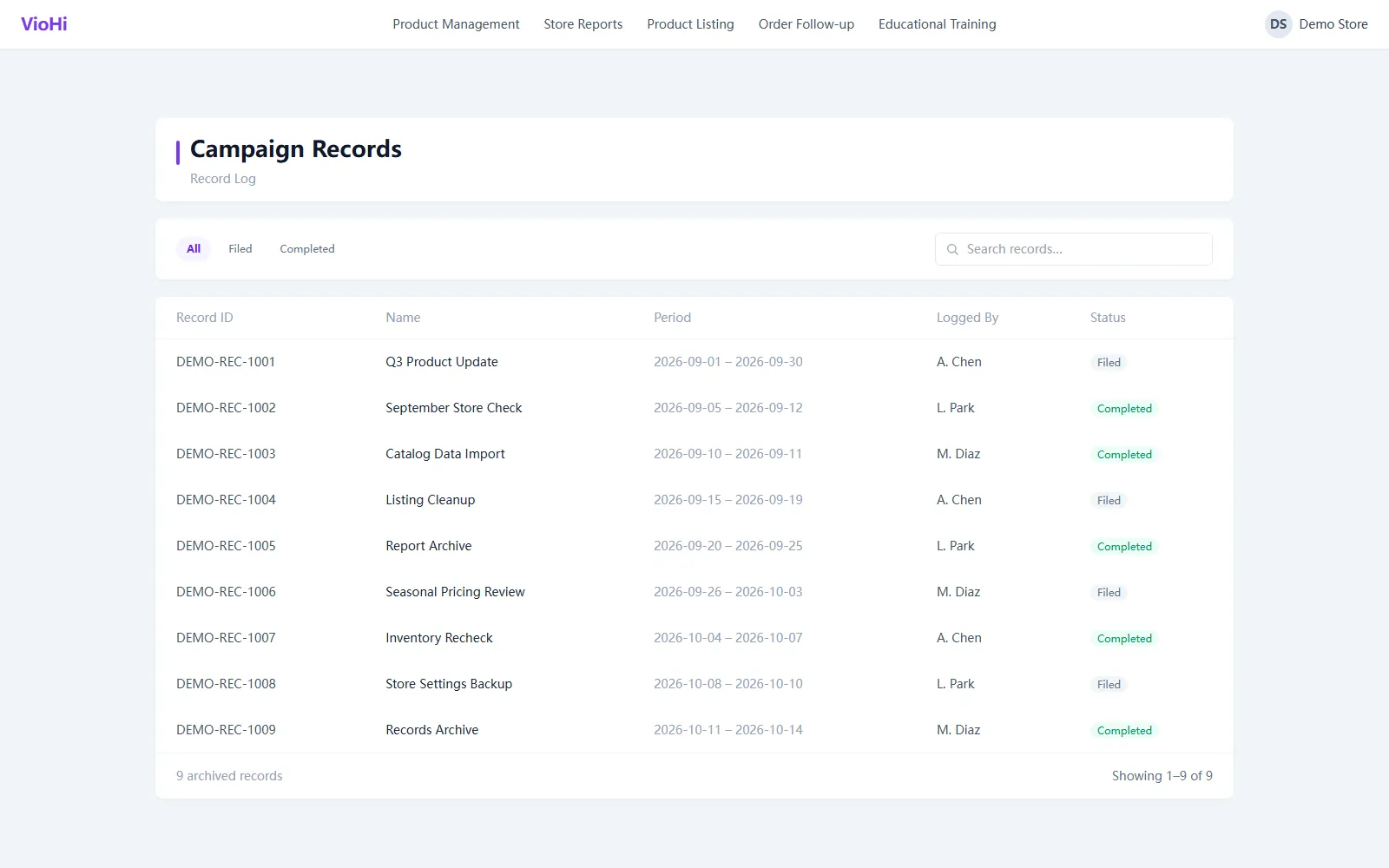
Task: Click Records Archive record name
Action: [432, 730]
